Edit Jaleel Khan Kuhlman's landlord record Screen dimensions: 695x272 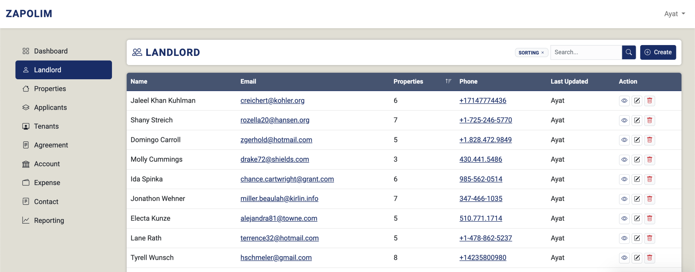click(637, 101)
